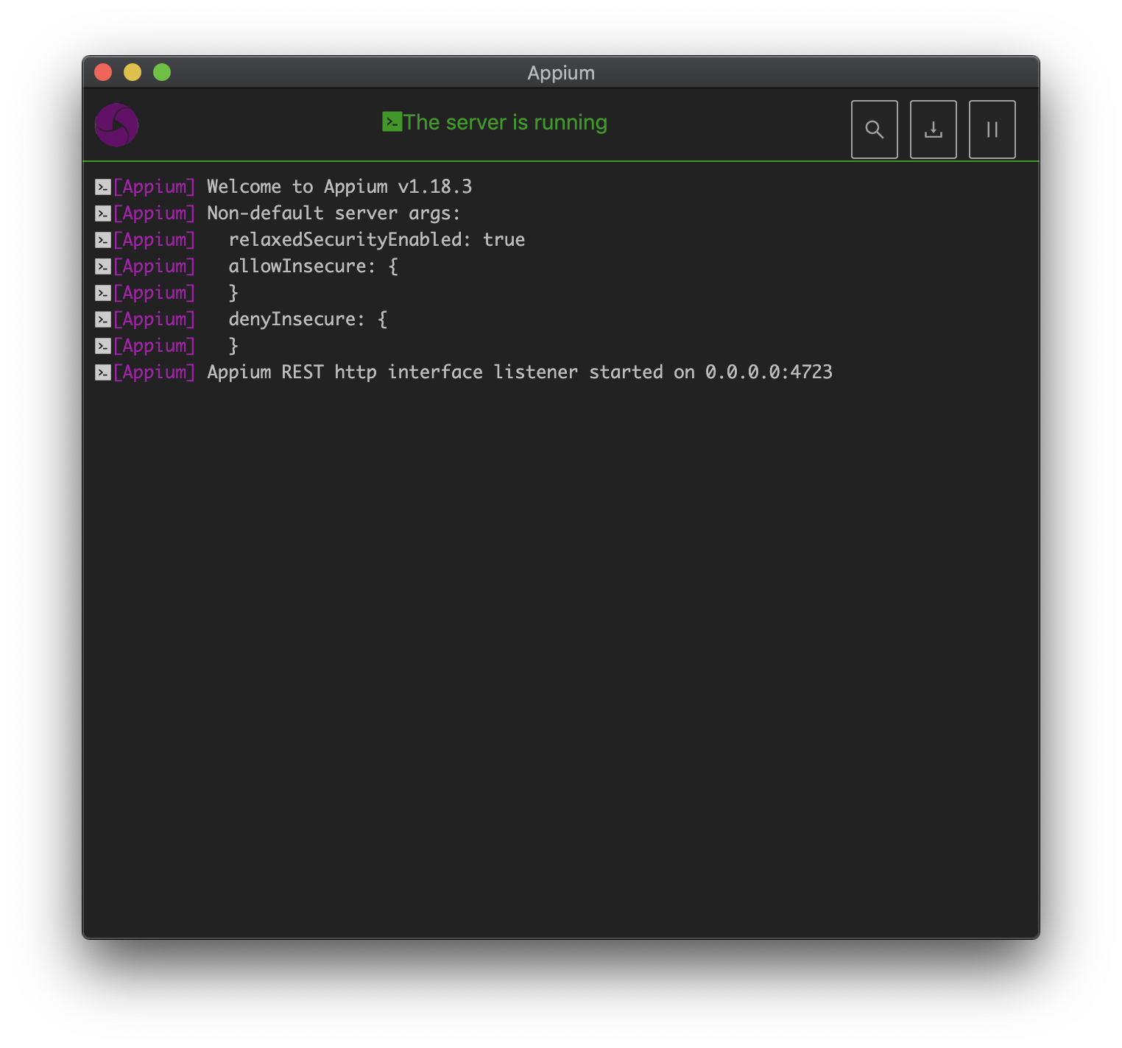Click 'Welcome to Appium v1.18.3' log text
This screenshot has height=1048, width=1122.
pos(339,187)
